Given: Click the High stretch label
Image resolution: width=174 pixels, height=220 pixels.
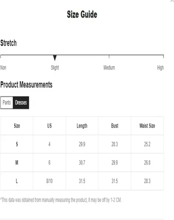Looking at the screenshot, I should click(x=160, y=68).
